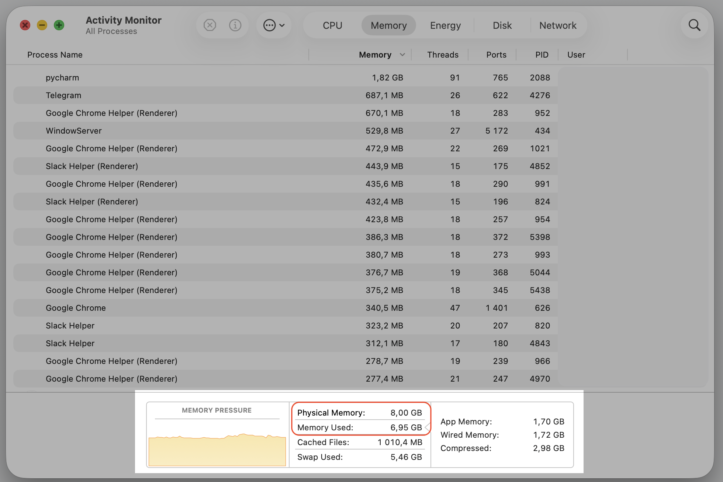Open the Network tab

tap(558, 25)
